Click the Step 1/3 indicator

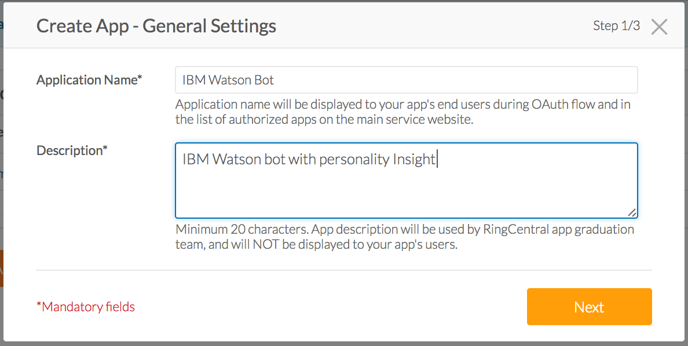616,26
